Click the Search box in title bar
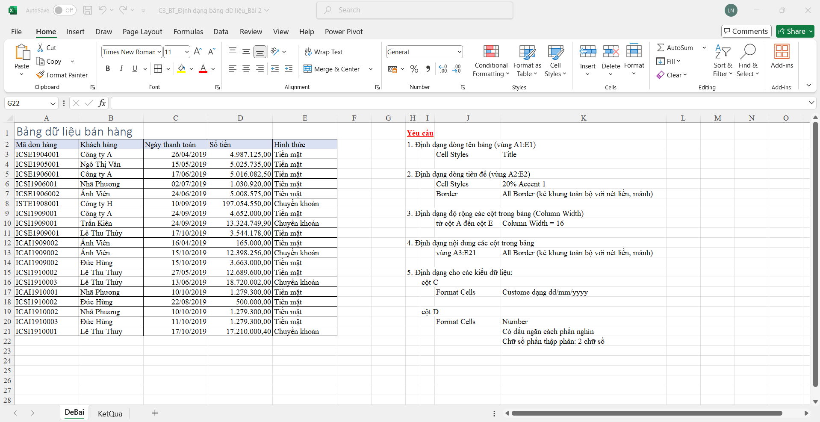 tap(415, 10)
